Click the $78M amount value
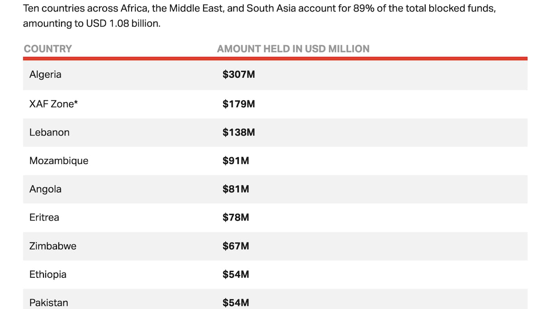Image resolution: width=550 pixels, height=309 pixels. [236, 217]
